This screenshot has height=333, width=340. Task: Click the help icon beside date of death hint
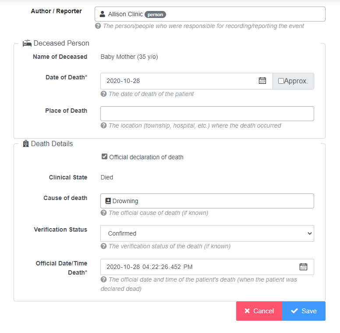pyautogui.click(x=104, y=94)
